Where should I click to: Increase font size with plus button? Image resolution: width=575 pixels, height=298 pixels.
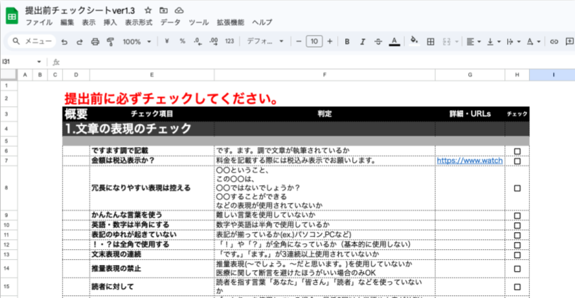(330, 42)
